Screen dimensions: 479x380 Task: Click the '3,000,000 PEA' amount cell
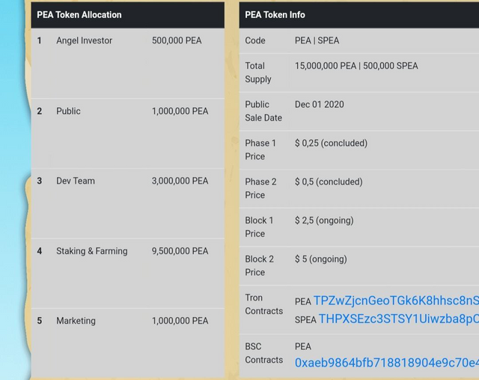[x=180, y=181]
